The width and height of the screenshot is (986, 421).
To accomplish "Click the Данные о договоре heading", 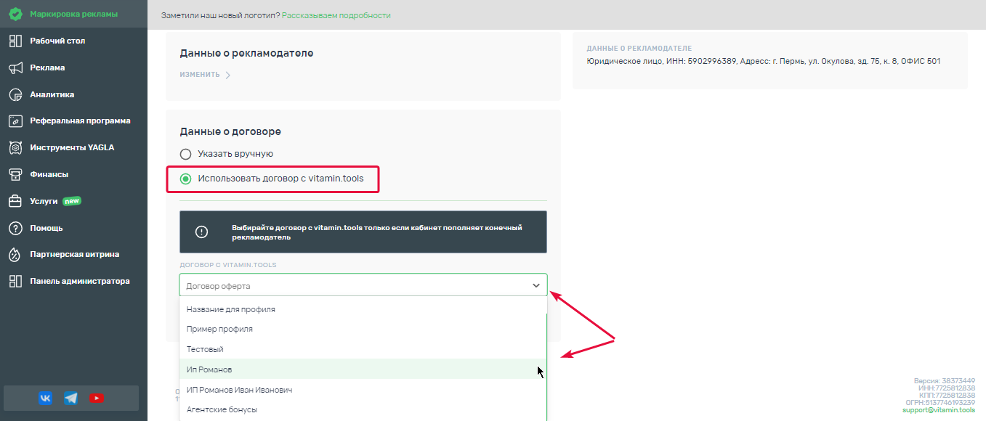I will click(x=230, y=131).
